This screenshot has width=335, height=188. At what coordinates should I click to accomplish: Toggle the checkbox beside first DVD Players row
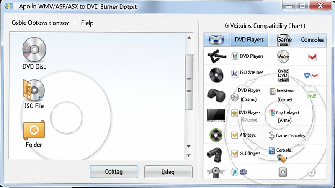(x=235, y=56)
